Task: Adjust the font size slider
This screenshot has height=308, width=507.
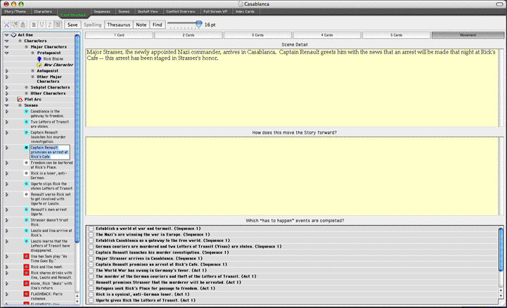Action: click(199, 24)
